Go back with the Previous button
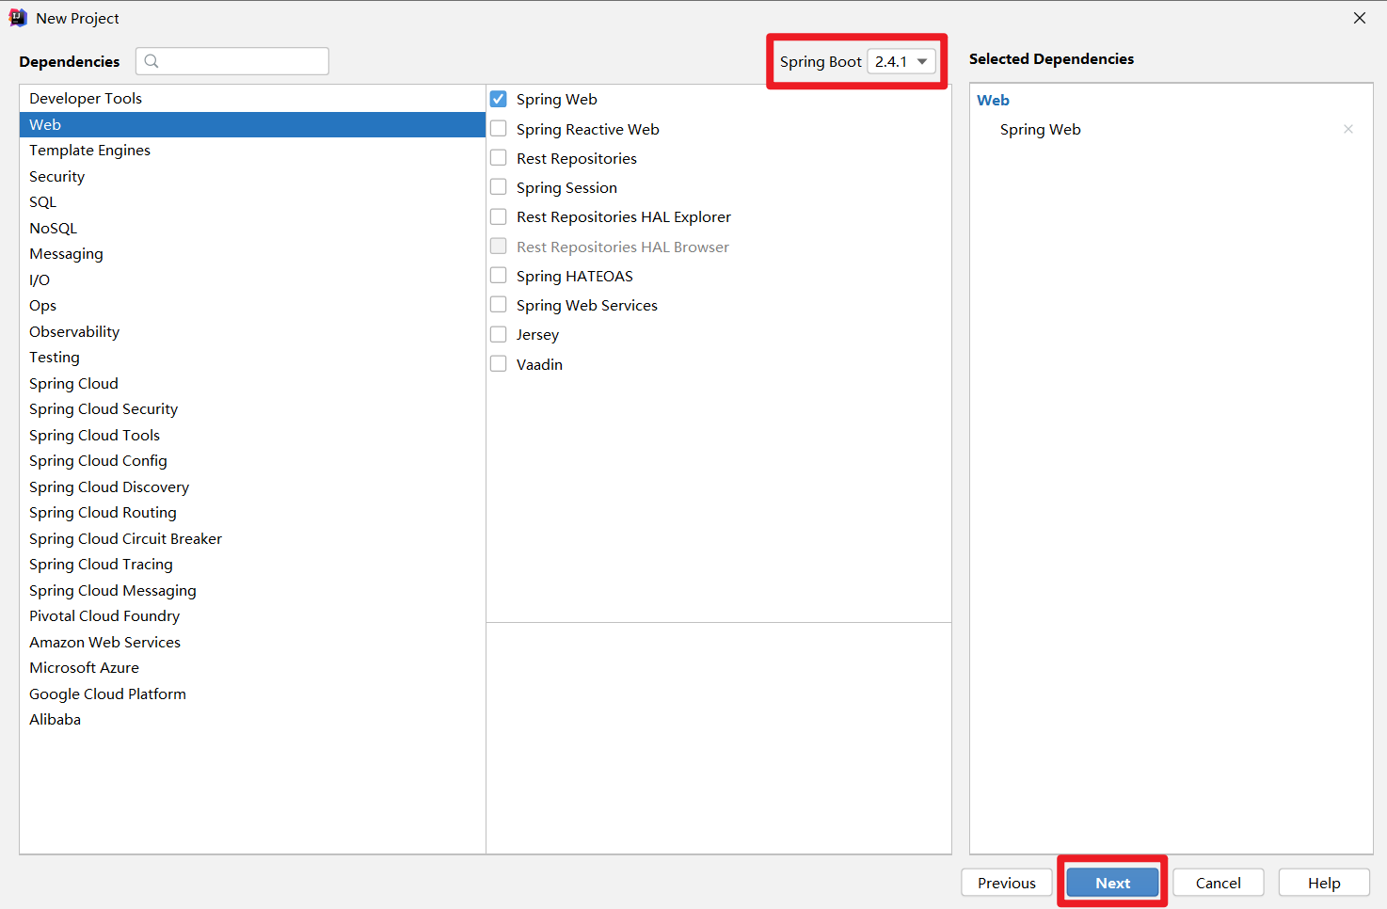The height and width of the screenshot is (909, 1387). (1007, 883)
